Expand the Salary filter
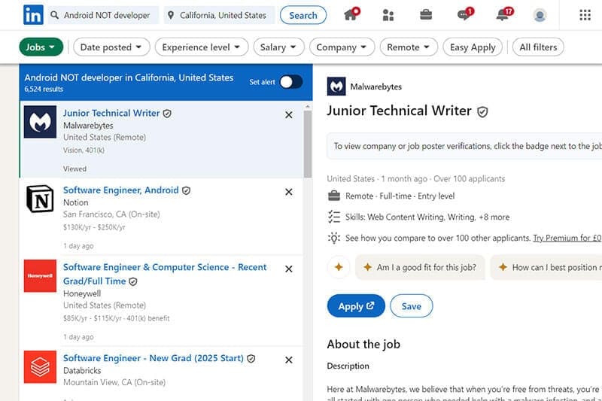Screen dimensions: 602x401 coord(278,47)
